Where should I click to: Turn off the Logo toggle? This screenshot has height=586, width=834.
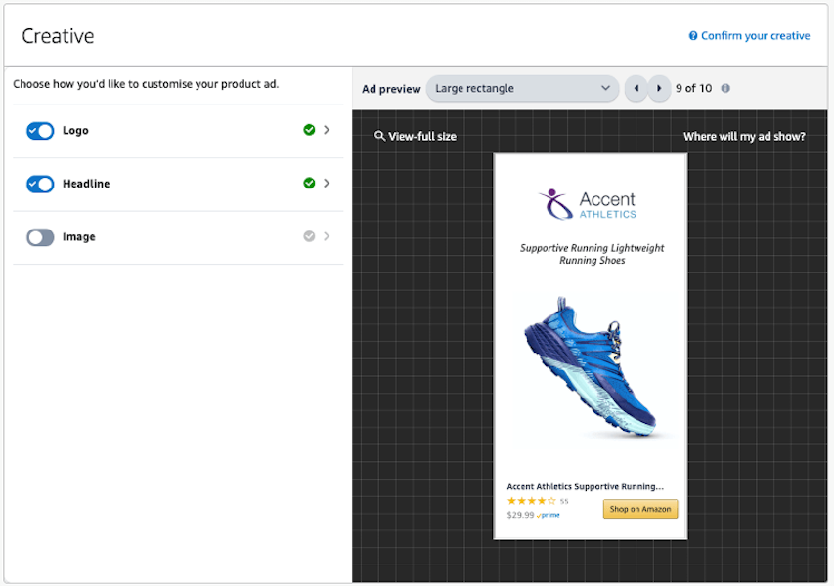[x=40, y=131]
